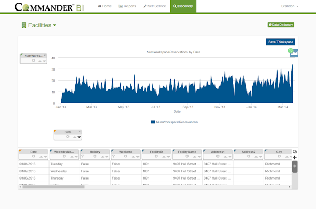Screen dimensions: 316x209
Task: Sort Date chart field ascending arrow
Action: [x=75, y=137]
